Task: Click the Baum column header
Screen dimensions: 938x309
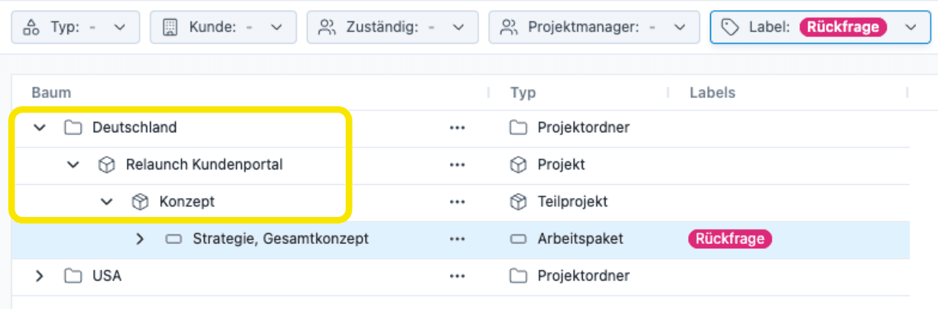Action: [x=51, y=93]
